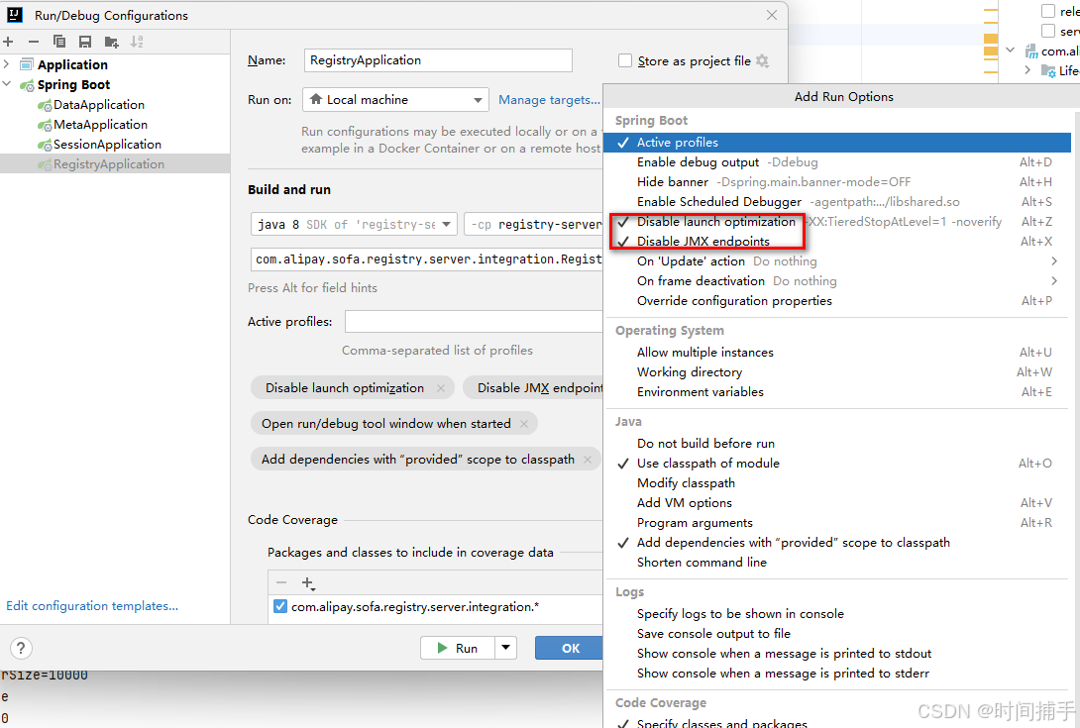Copy the RegistryApplication configuration

click(x=59, y=42)
